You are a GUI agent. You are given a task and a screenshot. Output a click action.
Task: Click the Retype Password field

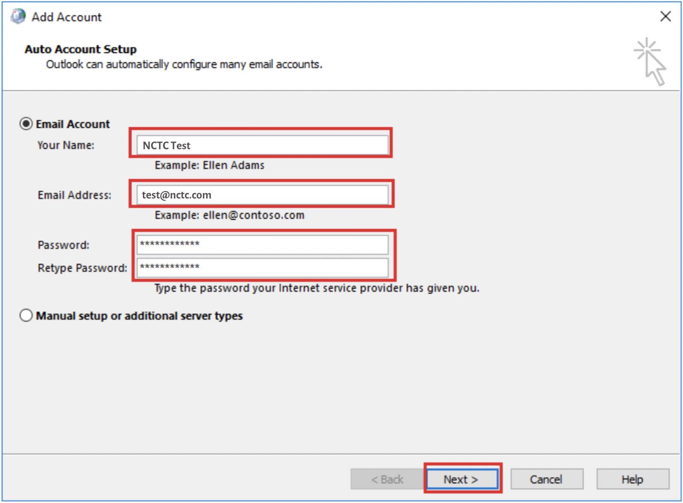pos(262,268)
